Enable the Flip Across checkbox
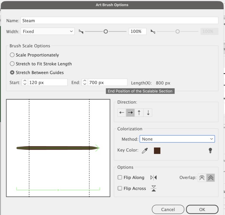 [120, 188]
